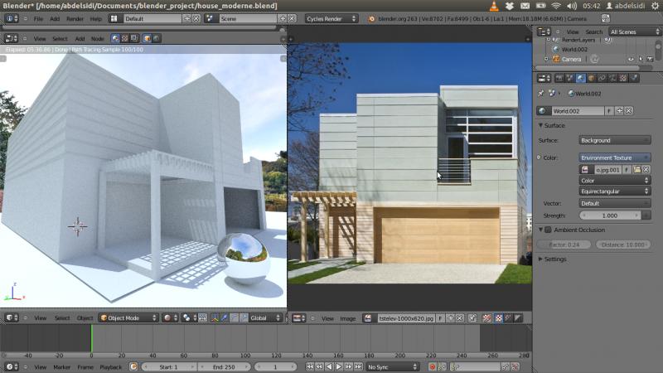Open the Image menu in image editor
This screenshot has width=663, height=373.
[348, 318]
